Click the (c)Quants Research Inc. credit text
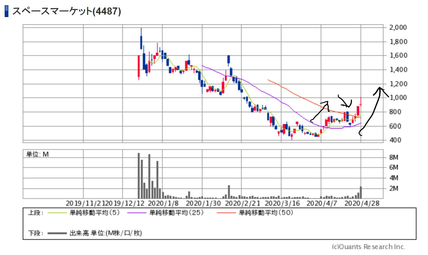 pos(369,247)
